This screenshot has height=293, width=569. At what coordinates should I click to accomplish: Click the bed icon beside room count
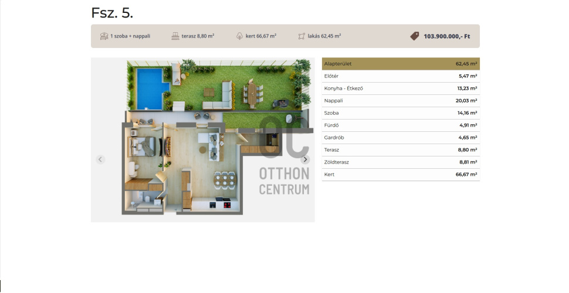[104, 36]
